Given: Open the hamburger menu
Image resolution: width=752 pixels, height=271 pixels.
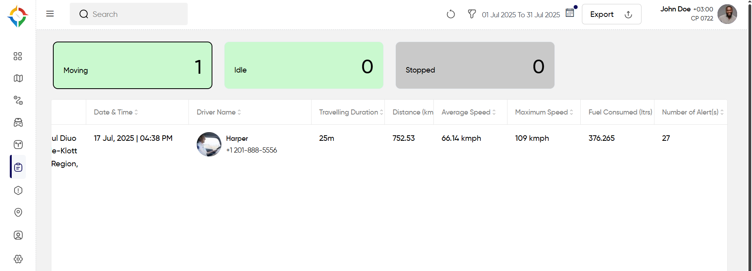Looking at the screenshot, I should [50, 14].
